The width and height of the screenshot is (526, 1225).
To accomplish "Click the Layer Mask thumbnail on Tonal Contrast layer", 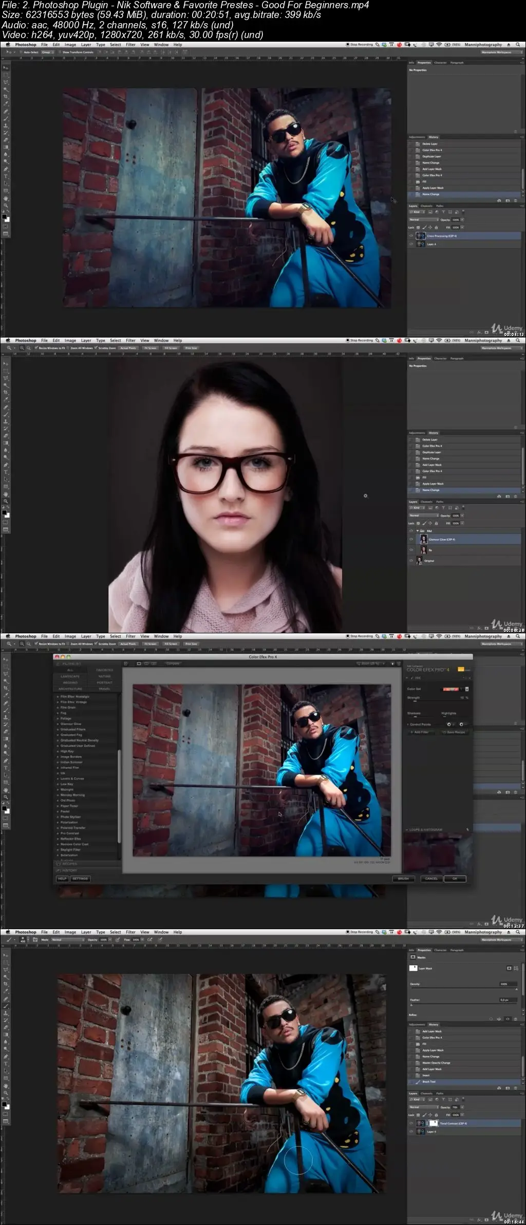I will [x=434, y=1123].
